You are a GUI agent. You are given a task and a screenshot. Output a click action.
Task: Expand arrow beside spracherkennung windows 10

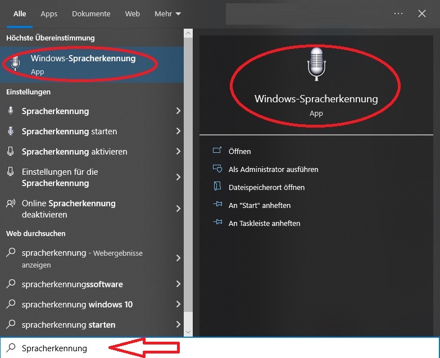[x=178, y=305]
